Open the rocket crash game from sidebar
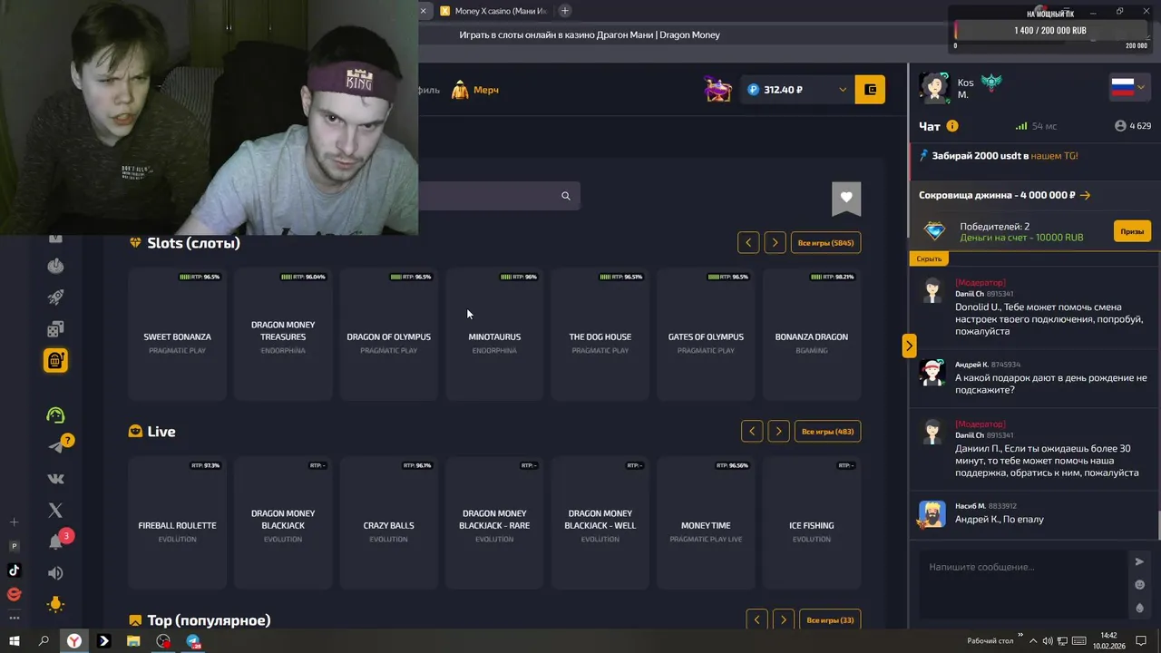 click(x=55, y=297)
